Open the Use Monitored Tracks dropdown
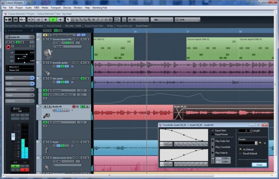Viewport: 279px width, 179px height. click(x=64, y=35)
